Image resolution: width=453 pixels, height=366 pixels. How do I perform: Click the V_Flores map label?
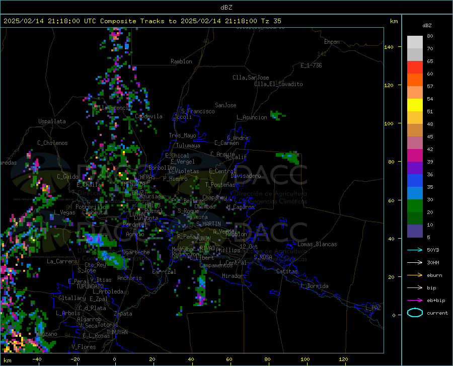(84, 347)
